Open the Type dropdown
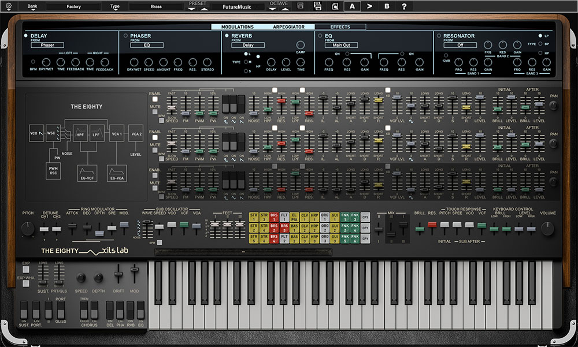This screenshot has height=347, width=578. (115, 6)
